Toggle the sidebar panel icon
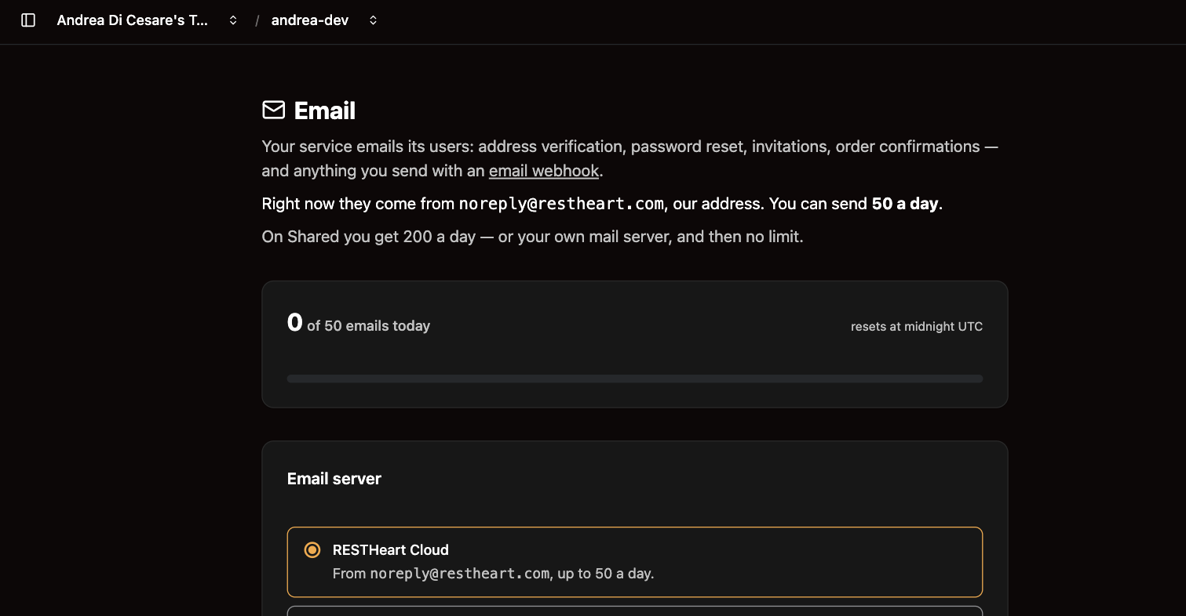The image size is (1186, 616). [28, 20]
